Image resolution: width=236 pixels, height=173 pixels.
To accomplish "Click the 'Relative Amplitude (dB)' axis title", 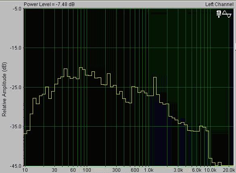I will (x=4, y=89).
